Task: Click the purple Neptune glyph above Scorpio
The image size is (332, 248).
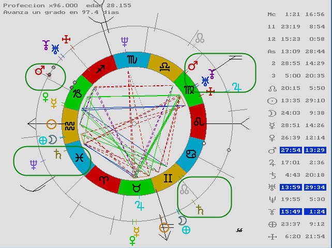Action: click(x=125, y=41)
